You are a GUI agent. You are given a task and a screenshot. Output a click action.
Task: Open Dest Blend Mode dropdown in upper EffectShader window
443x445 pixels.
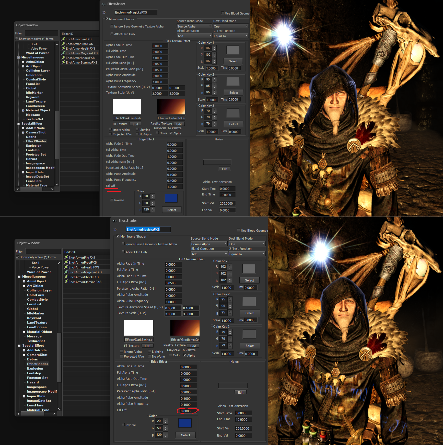231,26
